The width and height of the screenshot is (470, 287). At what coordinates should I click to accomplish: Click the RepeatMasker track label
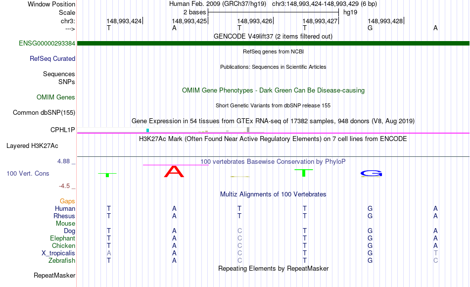pyautogui.click(x=54, y=275)
